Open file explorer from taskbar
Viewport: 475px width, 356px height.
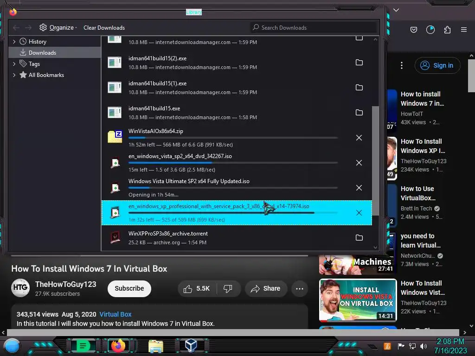(x=156, y=346)
